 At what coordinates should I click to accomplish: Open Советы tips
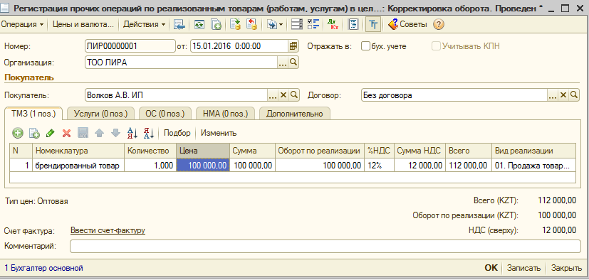(x=407, y=25)
